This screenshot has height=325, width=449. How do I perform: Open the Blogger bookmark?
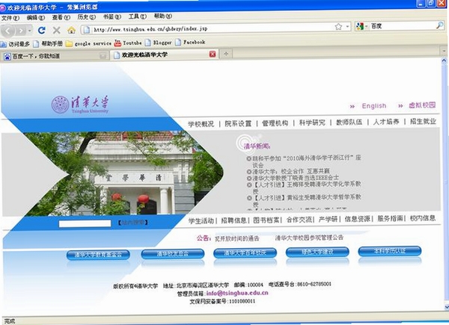[159, 43]
